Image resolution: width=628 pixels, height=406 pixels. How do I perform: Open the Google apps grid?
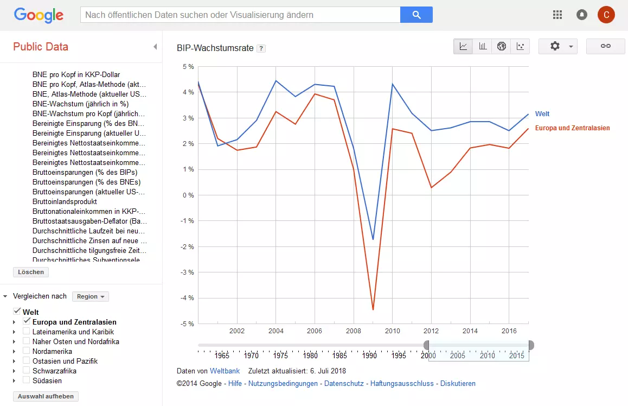click(557, 15)
